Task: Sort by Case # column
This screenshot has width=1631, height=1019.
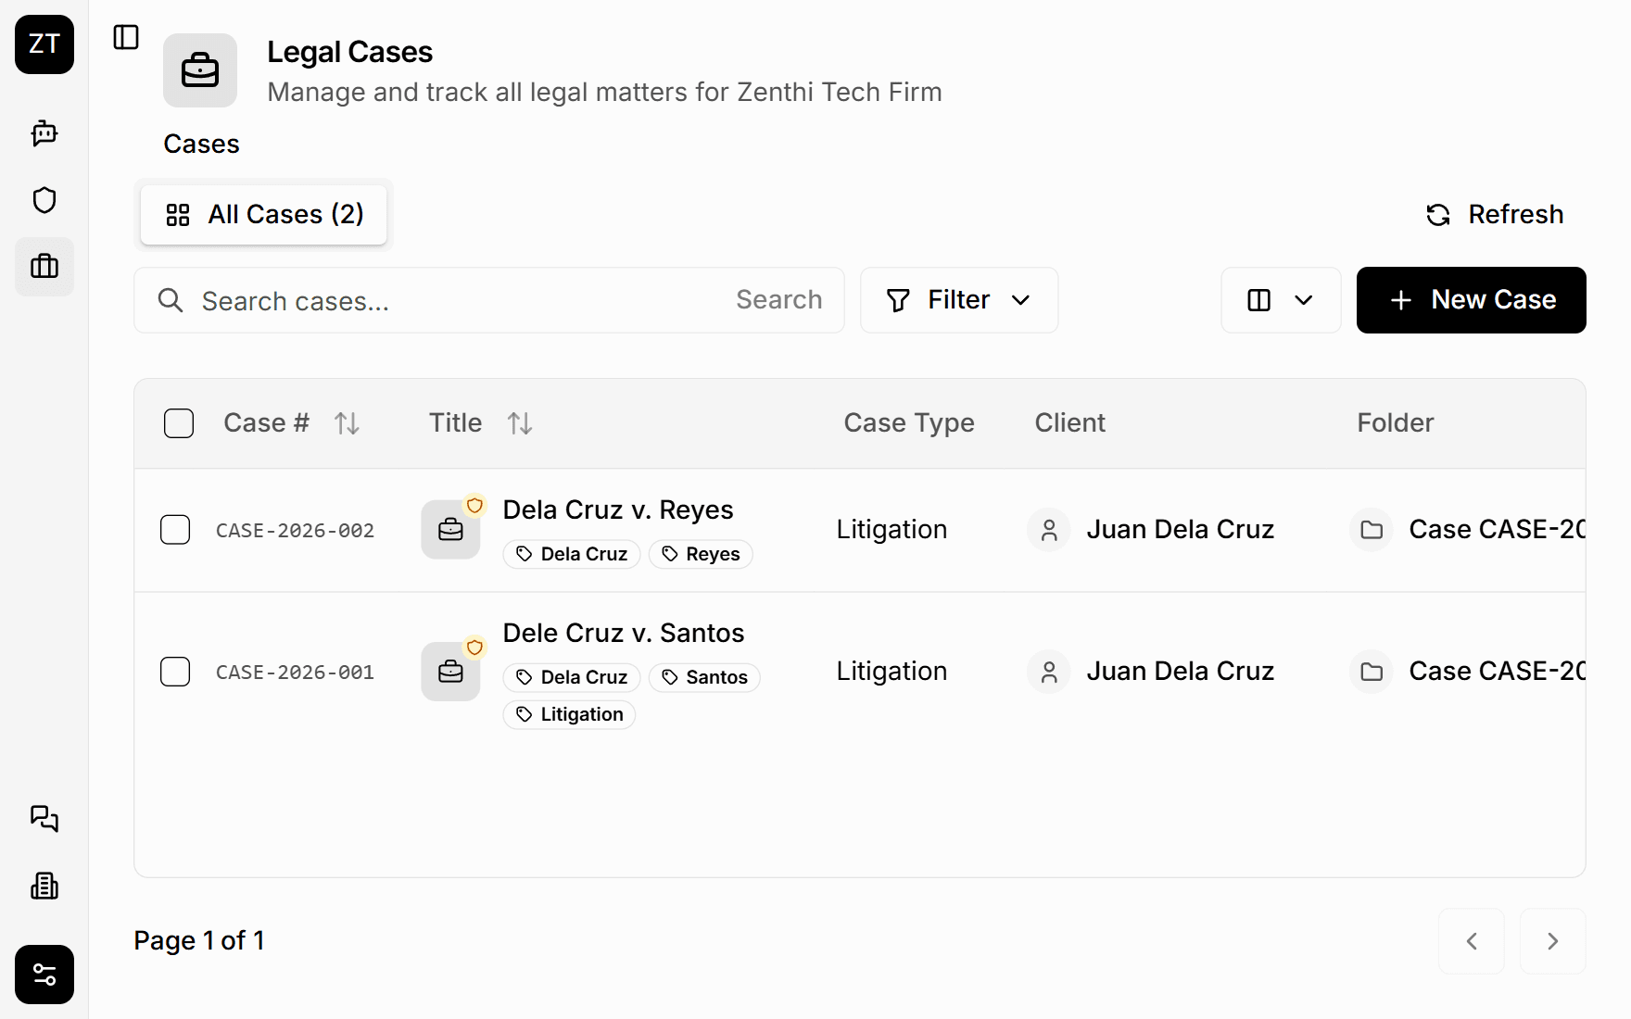Action: (x=347, y=423)
